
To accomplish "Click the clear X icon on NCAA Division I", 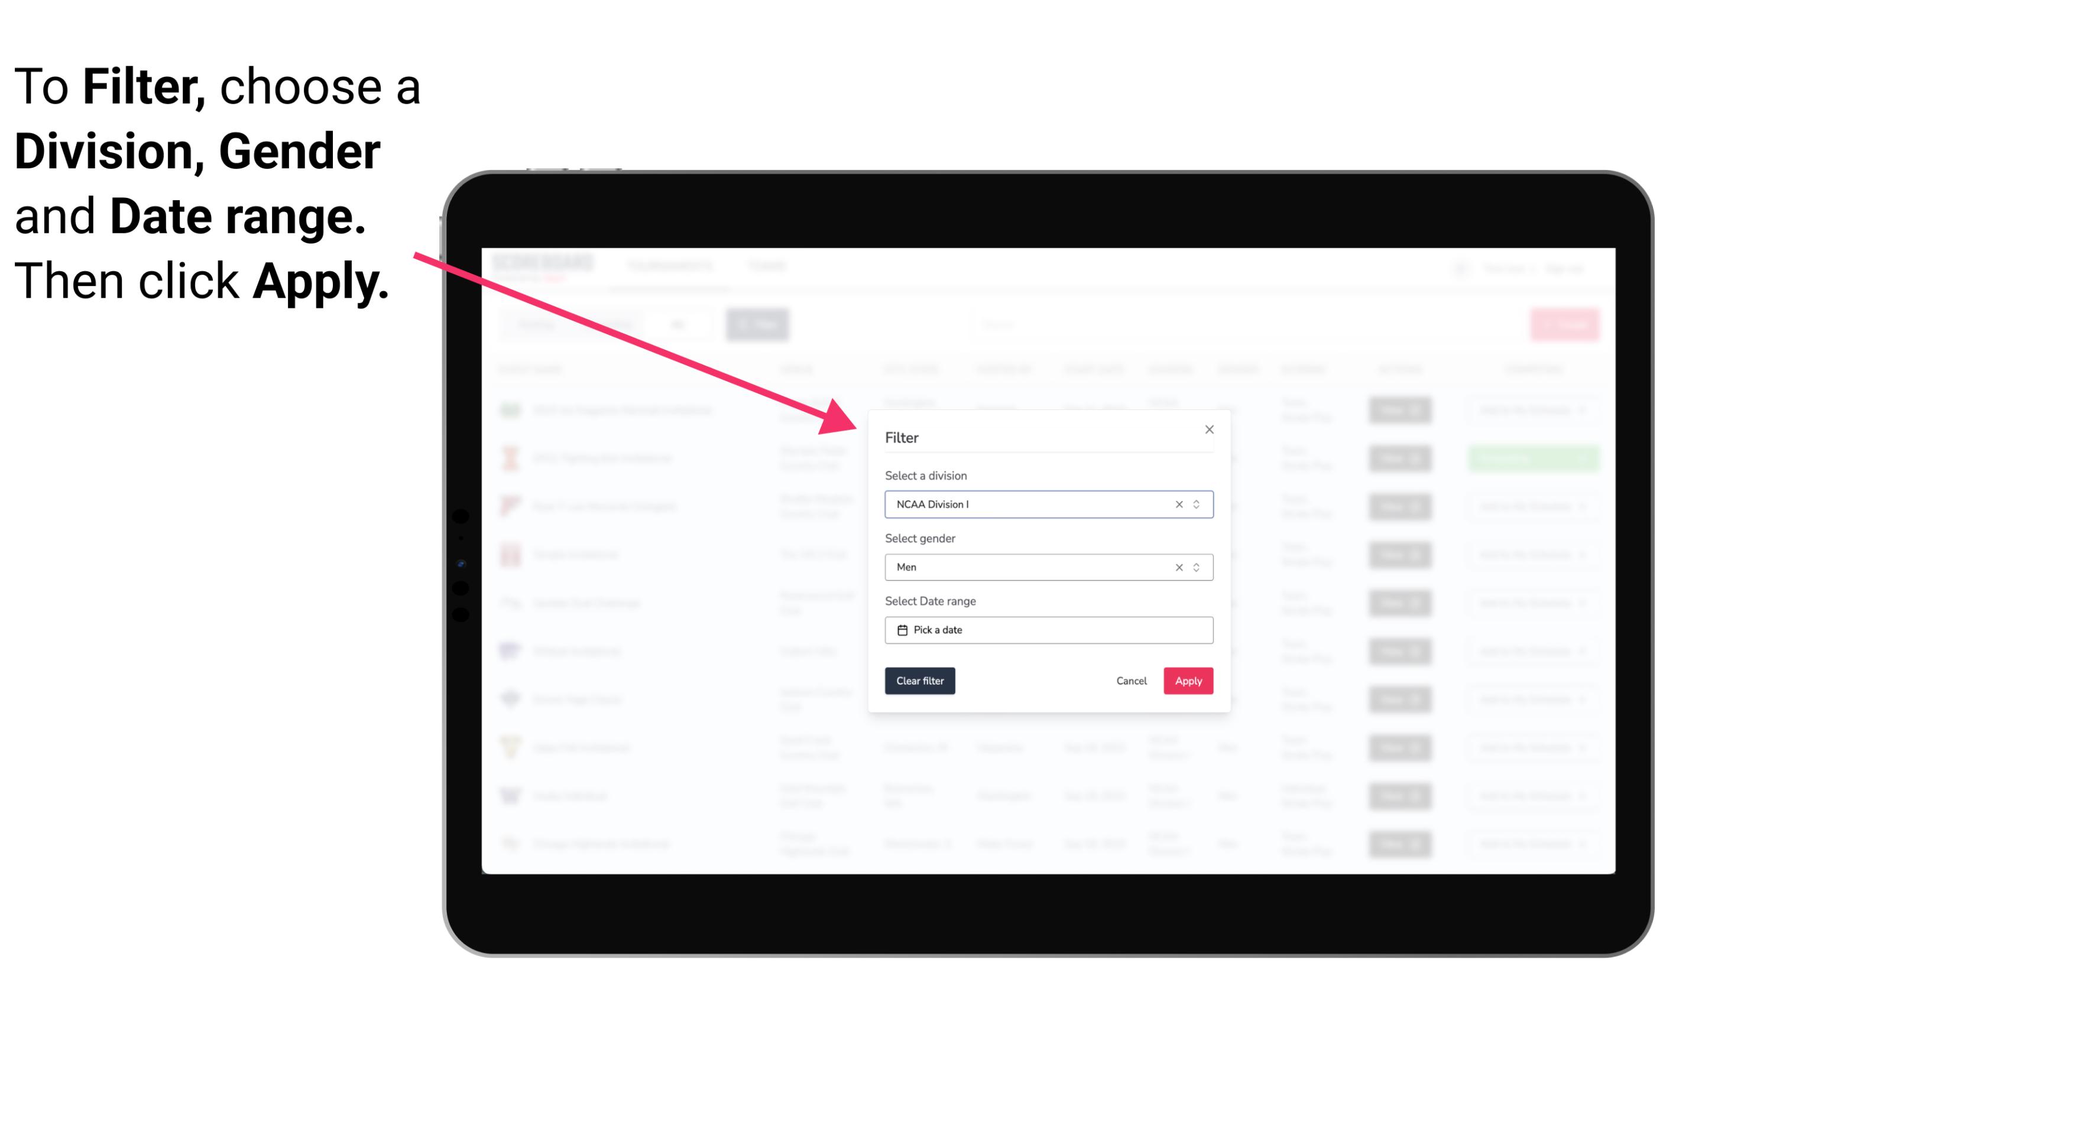I will (1176, 505).
